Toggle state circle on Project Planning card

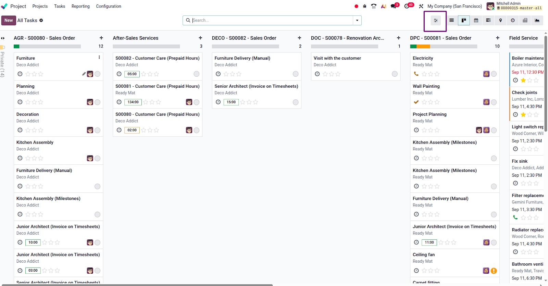(x=494, y=130)
